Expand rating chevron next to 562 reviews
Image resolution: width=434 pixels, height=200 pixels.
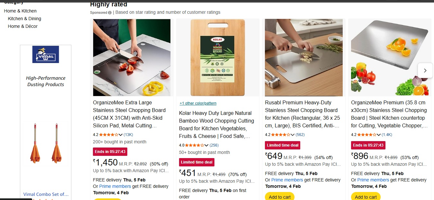[292, 135]
